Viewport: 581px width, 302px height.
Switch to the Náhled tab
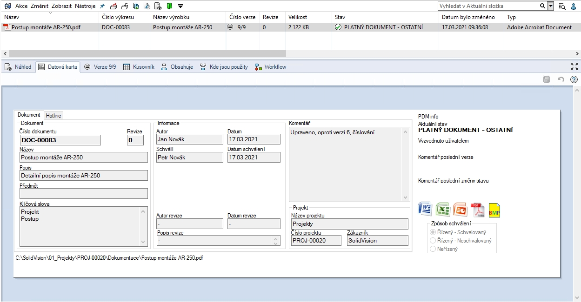click(18, 67)
